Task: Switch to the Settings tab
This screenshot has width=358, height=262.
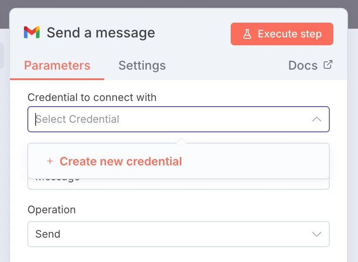Action: pos(142,65)
